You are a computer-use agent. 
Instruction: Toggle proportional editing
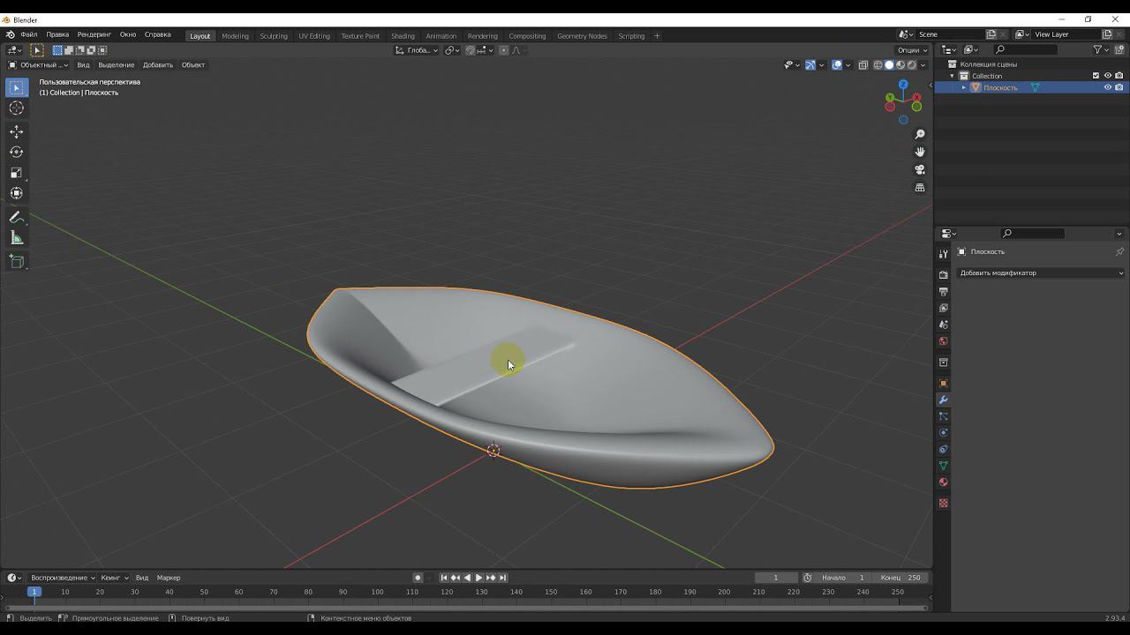click(504, 50)
